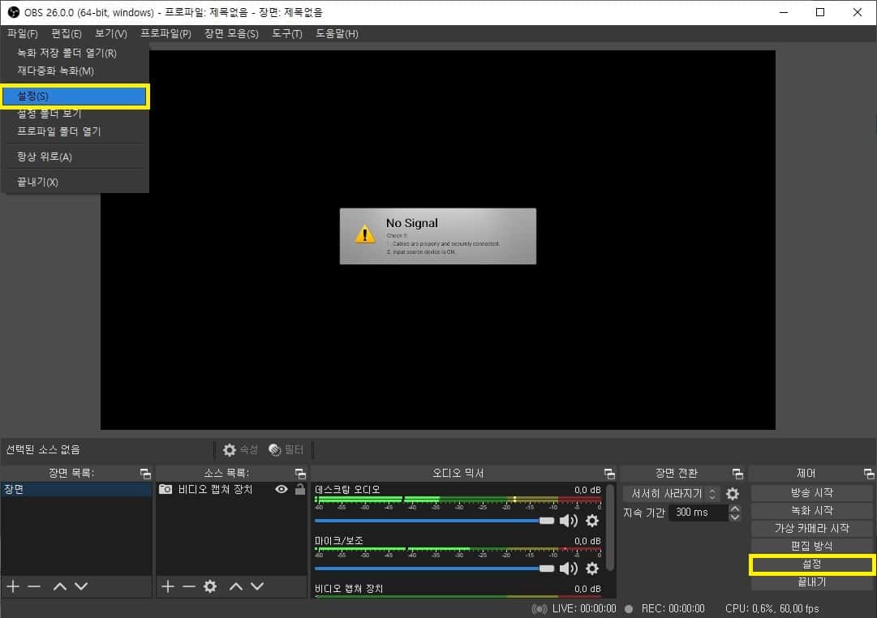877x618 pixels.
Task: Pop out the audio mixer dock
Action: coord(609,474)
